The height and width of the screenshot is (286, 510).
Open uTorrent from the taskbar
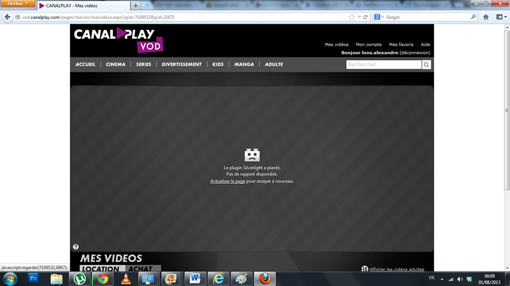80,279
